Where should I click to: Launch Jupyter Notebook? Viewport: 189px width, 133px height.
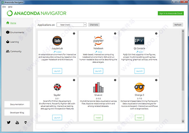pos(98,71)
